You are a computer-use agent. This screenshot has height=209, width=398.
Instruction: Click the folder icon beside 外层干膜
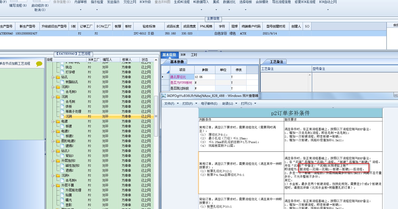tap(58, 185)
